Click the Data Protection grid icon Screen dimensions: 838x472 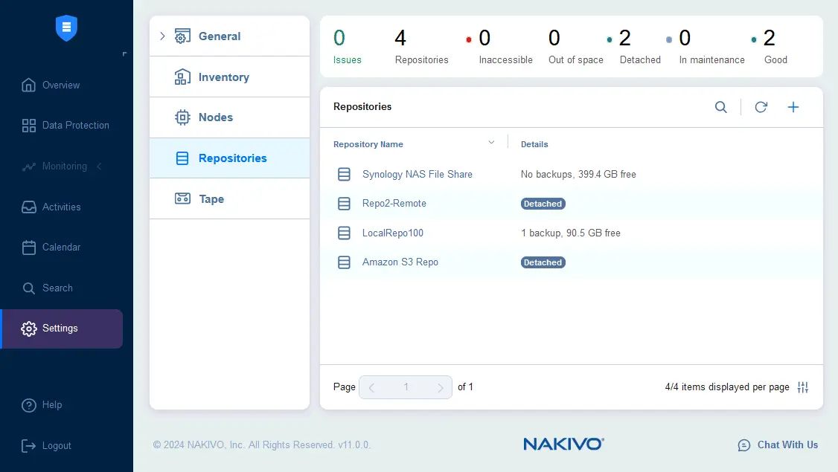pyautogui.click(x=29, y=126)
